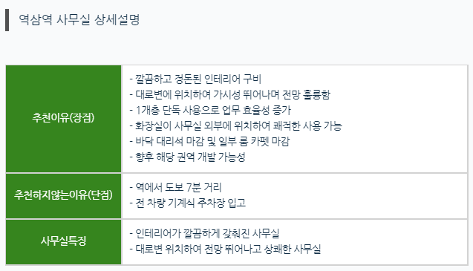473x271 pixels.
Task: Select the 사무실특징 header cell
Action: pyautogui.click(x=63, y=242)
